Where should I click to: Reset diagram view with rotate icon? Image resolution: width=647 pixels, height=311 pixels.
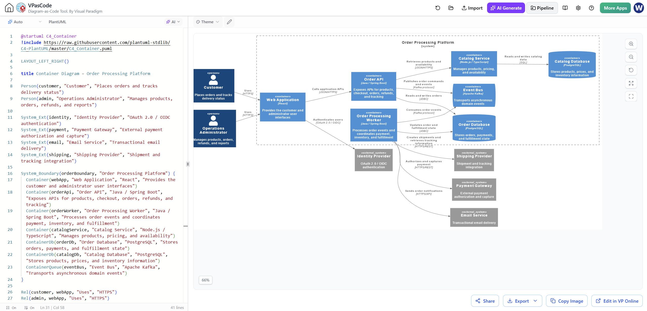click(x=631, y=70)
